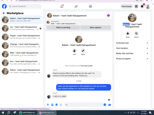Open Kira apartment conversation

pyautogui.click(x=22, y=63)
